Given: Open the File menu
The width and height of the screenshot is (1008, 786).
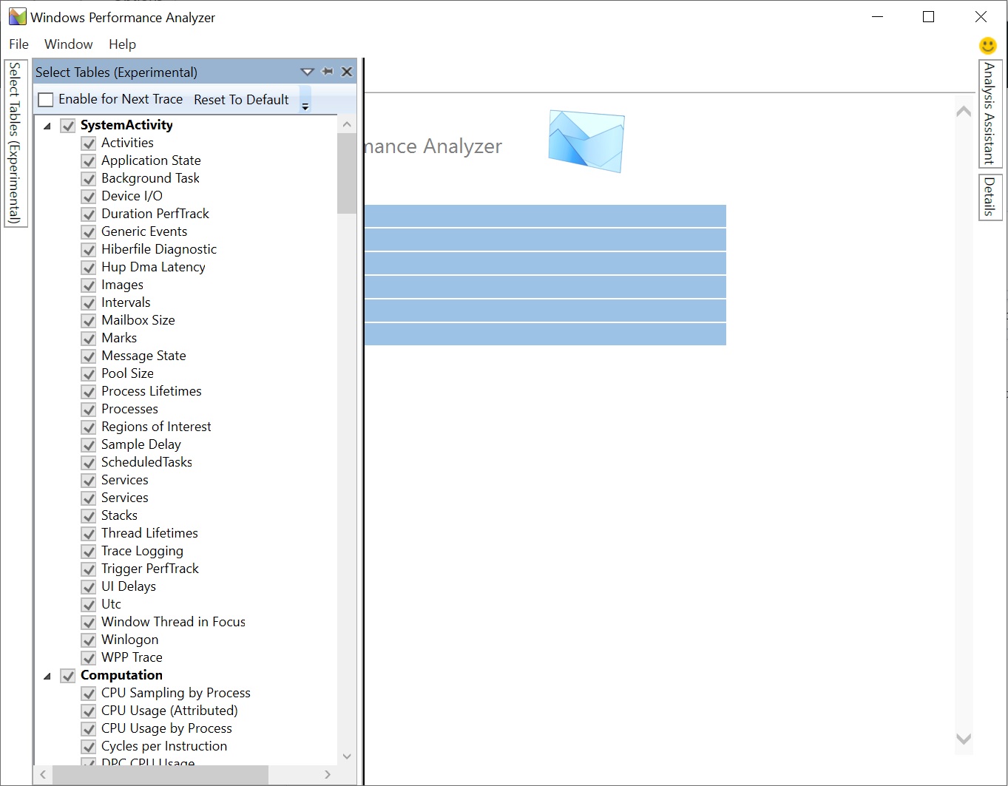Looking at the screenshot, I should pos(18,44).
